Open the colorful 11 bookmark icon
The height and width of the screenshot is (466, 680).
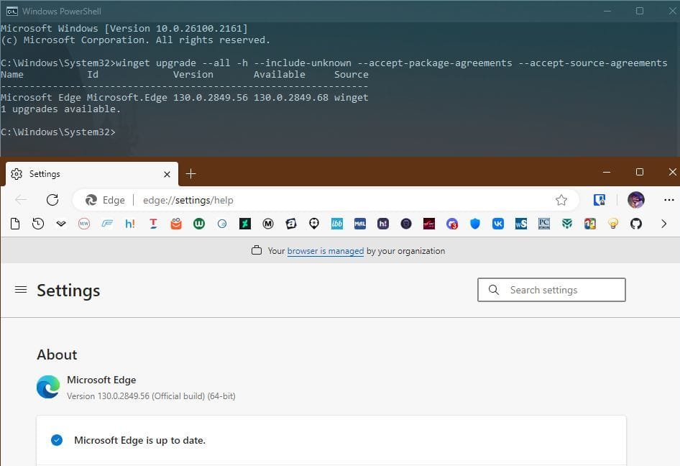pos(590,224)
